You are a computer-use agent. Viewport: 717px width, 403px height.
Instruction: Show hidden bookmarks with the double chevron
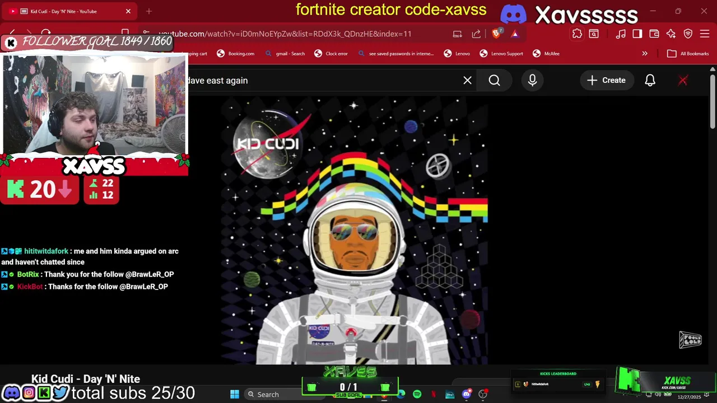645,54
